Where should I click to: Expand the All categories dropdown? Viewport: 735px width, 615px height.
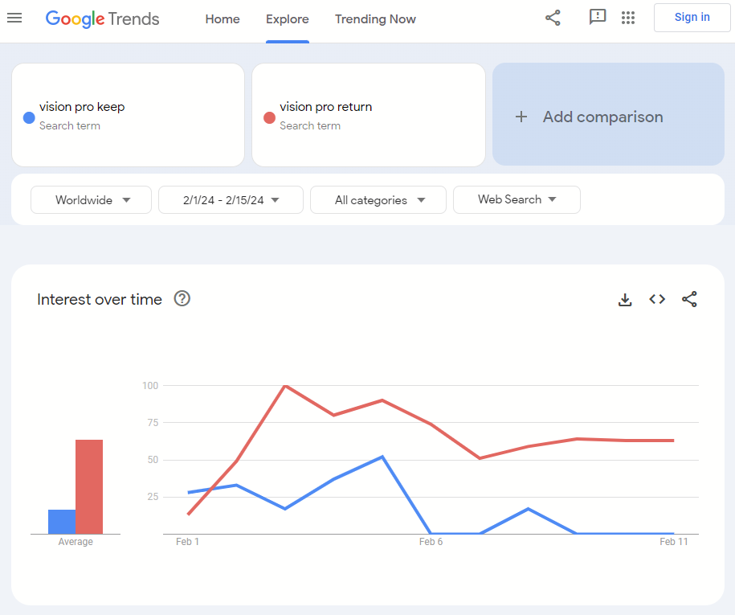tap(378, 200)
